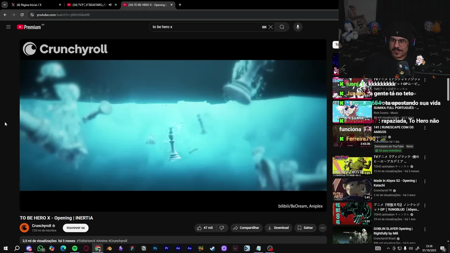Open the on-screen keyboard icon in search
The width and height of the screenshot is (450, 253).
[x=264, y=27]
